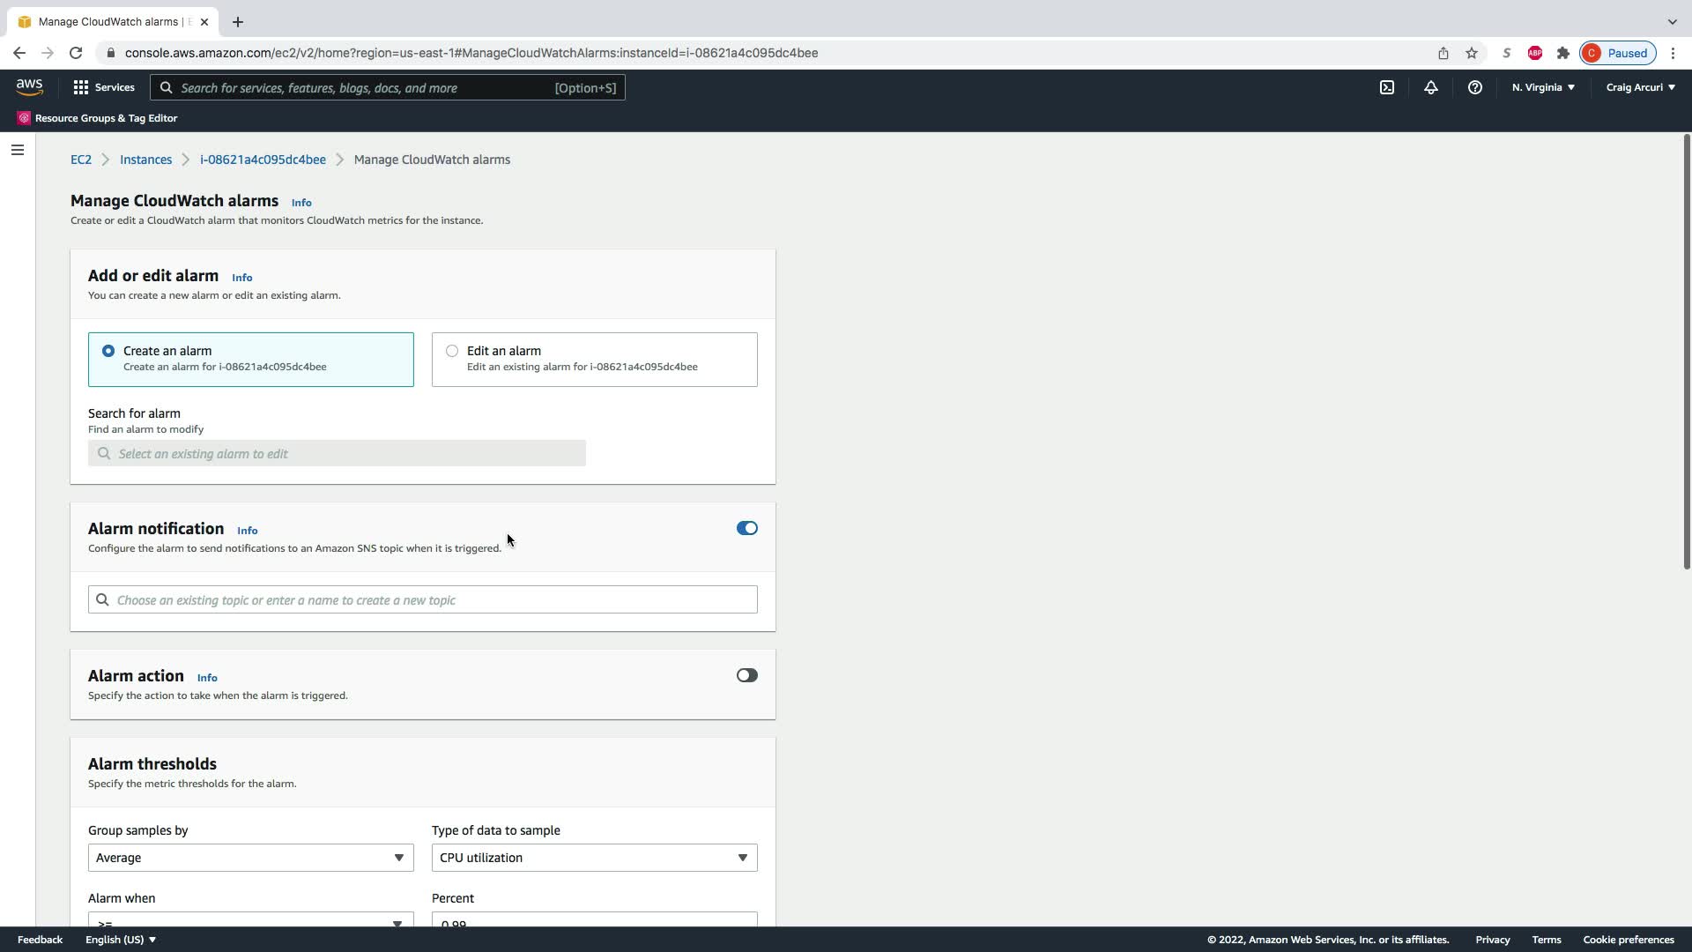Open AWS CloudShell icon in header
Screen dimensions: 1692x952
point(1387,87)
